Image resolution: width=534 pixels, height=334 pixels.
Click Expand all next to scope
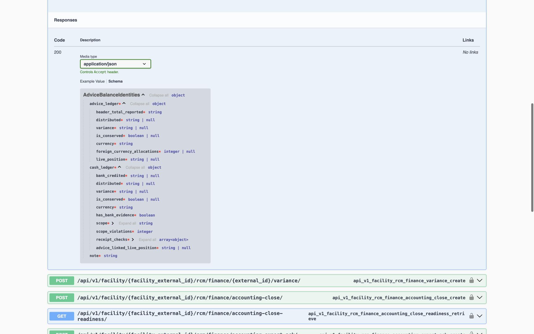127,223
